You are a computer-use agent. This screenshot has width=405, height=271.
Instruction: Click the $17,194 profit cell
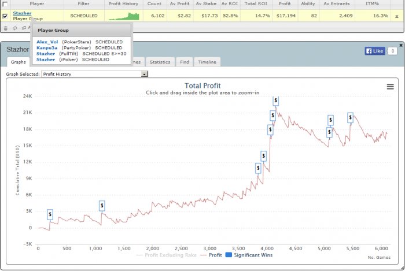coord(286,16)
